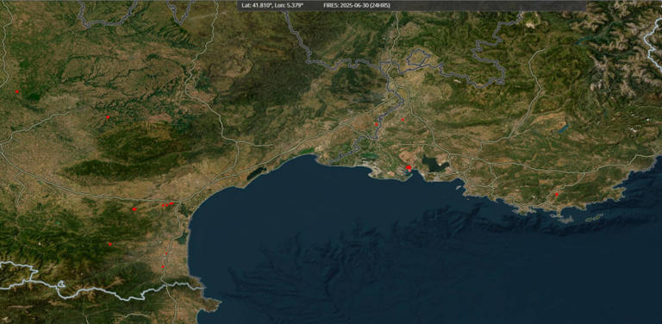Select the large fire cluster beside the dark lagoon
Viewport: 662px width, 324px height.
coord(409,168)
